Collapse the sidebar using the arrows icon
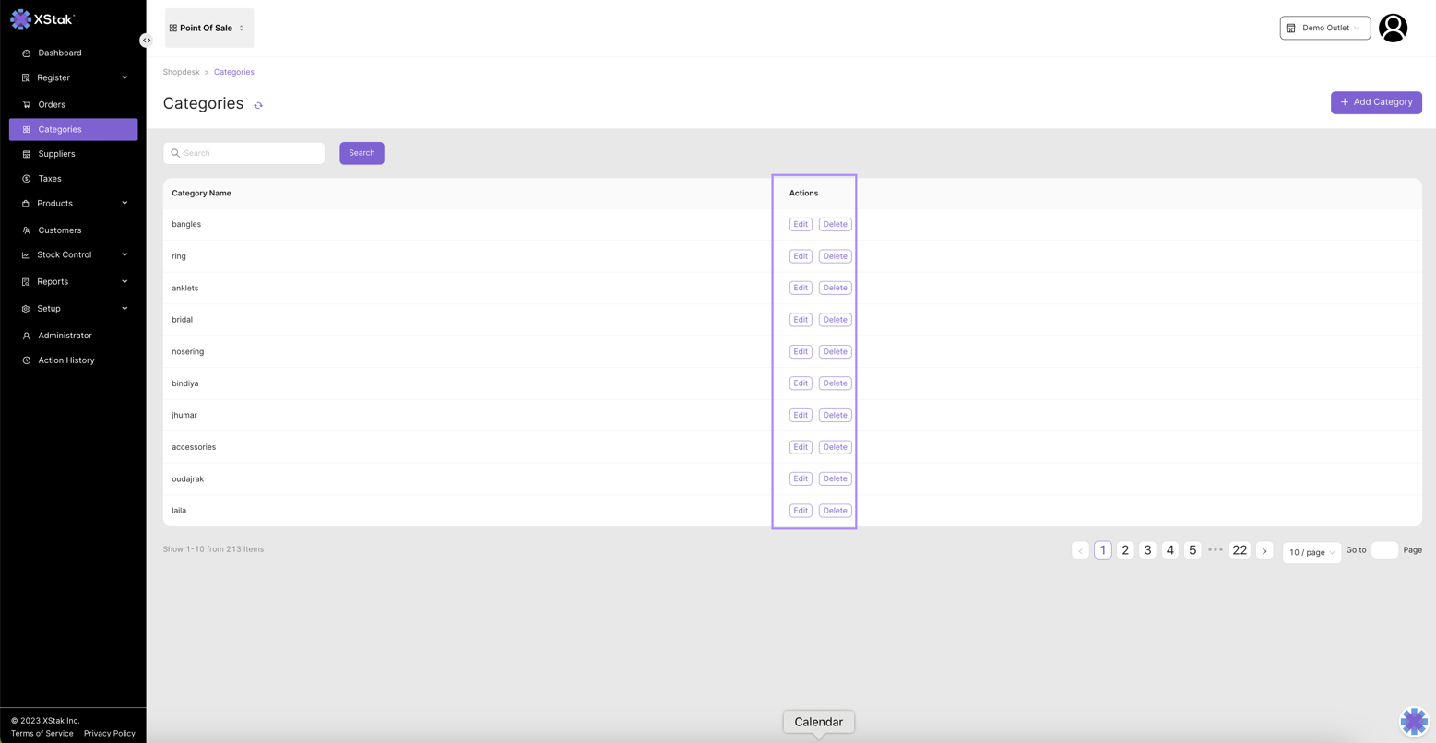This screenshot has width=1436, height=743. pyautogui.click(x=147, y=41)
